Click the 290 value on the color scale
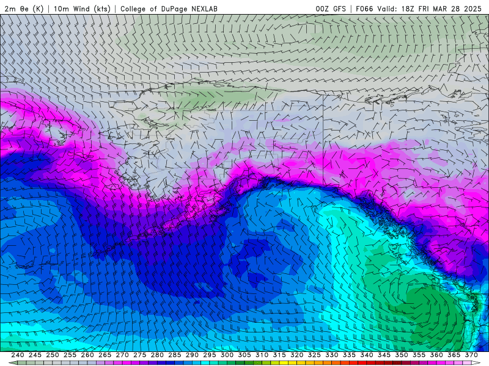Screen dimensions: 489x366 click(x=192, y=355)
